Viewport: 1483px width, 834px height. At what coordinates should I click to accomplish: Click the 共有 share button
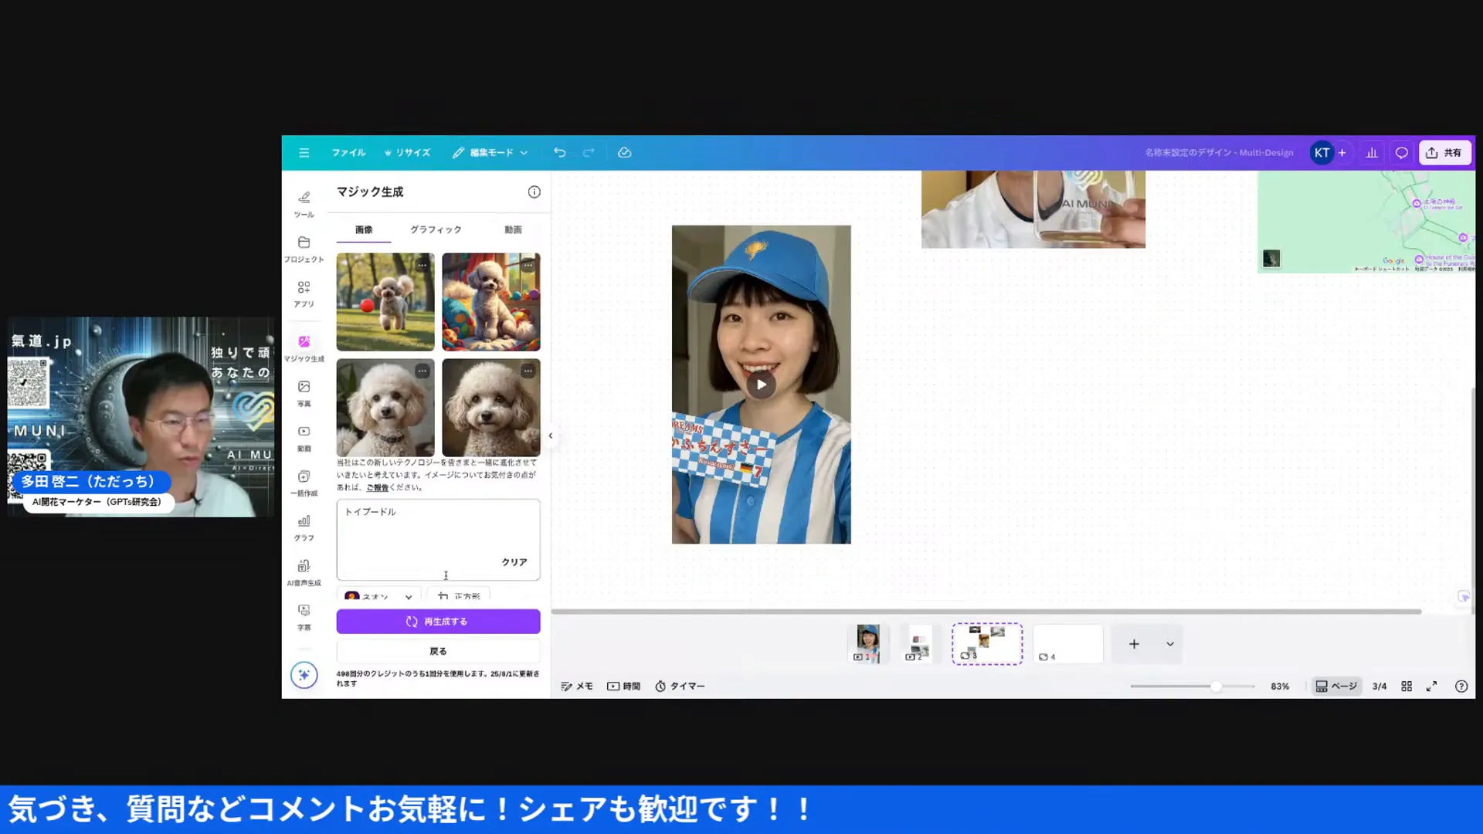pos(1444,153)
